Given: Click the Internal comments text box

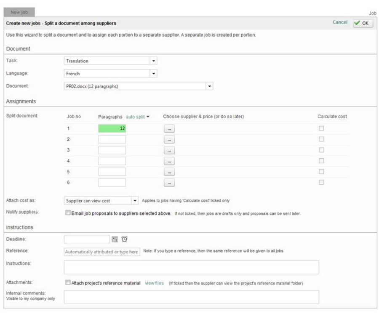Looking at the screenshot, I should [x=191, y=297].
